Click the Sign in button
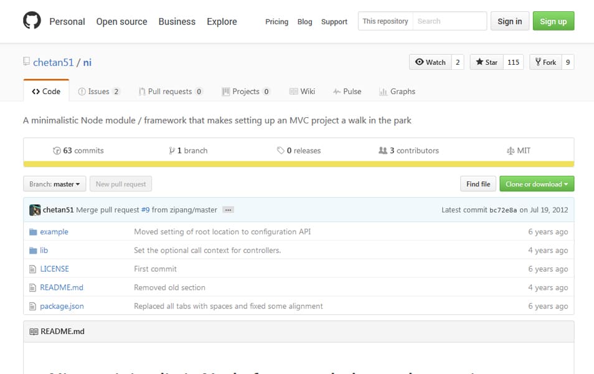This screenshot has height=374, width=594. (x=509, y=21)
